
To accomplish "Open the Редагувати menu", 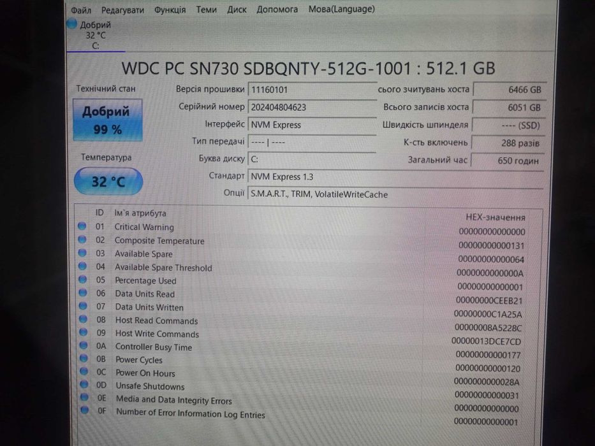I will tap(122, 10).
